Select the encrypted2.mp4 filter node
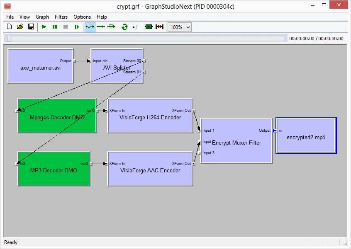This screenshot has width=351, height=249. click(306, 136)
